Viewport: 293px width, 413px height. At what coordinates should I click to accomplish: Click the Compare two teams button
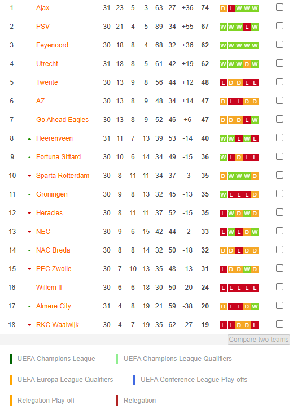(x=259, y=340)
